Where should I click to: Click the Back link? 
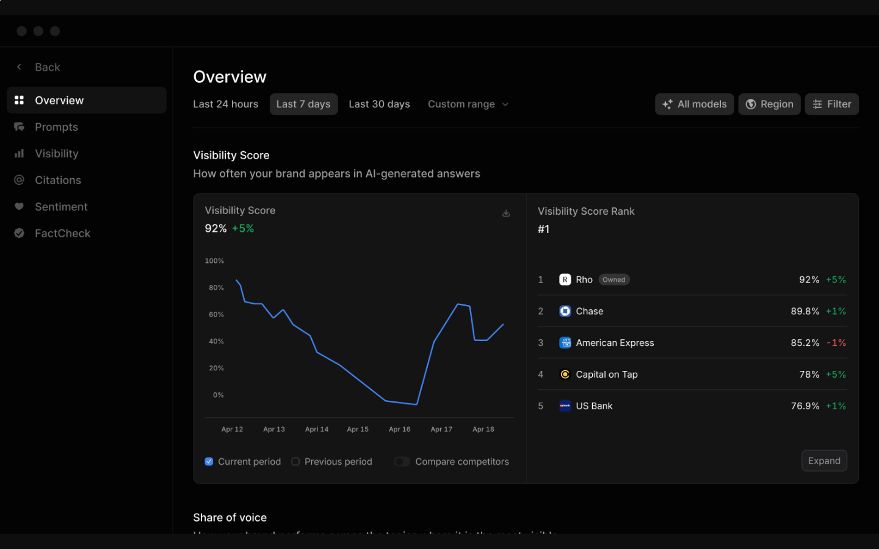coord(47,67)
